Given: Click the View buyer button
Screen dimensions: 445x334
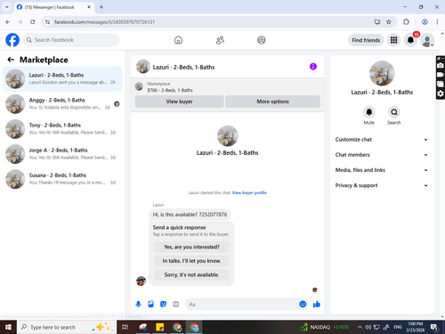Looking at the screenshot, I should tap(179, 102).
